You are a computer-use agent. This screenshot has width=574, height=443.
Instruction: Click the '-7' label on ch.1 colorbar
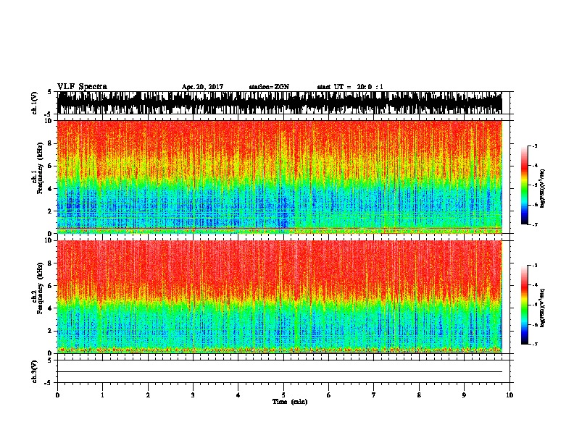(x=535, y=224)
